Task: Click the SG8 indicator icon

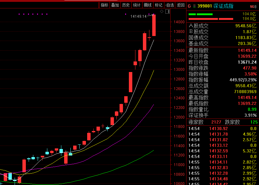Action: 253,7
